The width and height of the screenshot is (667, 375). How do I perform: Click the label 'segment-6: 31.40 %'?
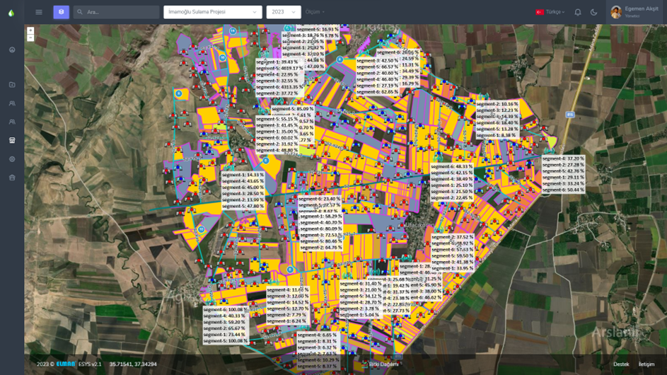pyautogui.click(x=361, y=284)
